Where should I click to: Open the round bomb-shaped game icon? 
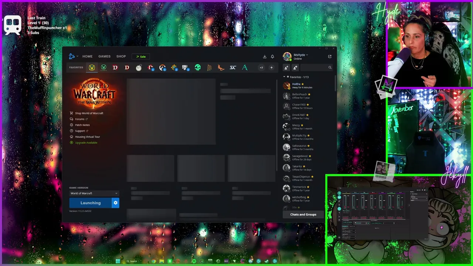(139, 68)
